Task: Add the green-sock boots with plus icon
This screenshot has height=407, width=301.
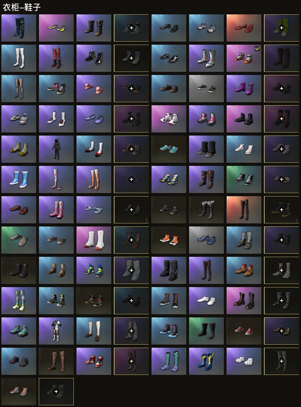Action: point(281,28)
